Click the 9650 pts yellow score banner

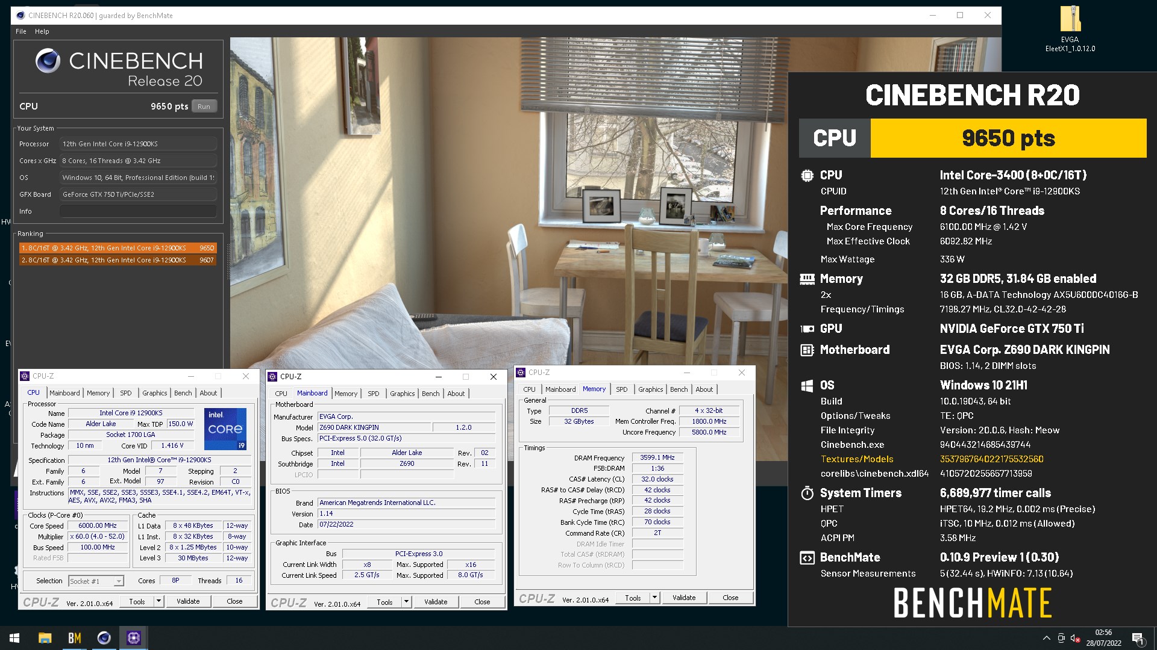pos(1008,138)
